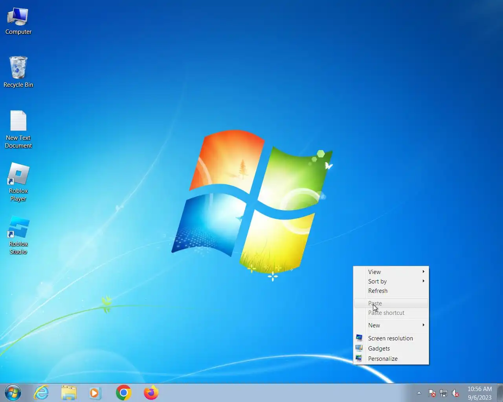This screenshot has width=503, height=402.
Task: Choose Personalize from context menu
Action: pyautogui.click(x=391, y=358)
